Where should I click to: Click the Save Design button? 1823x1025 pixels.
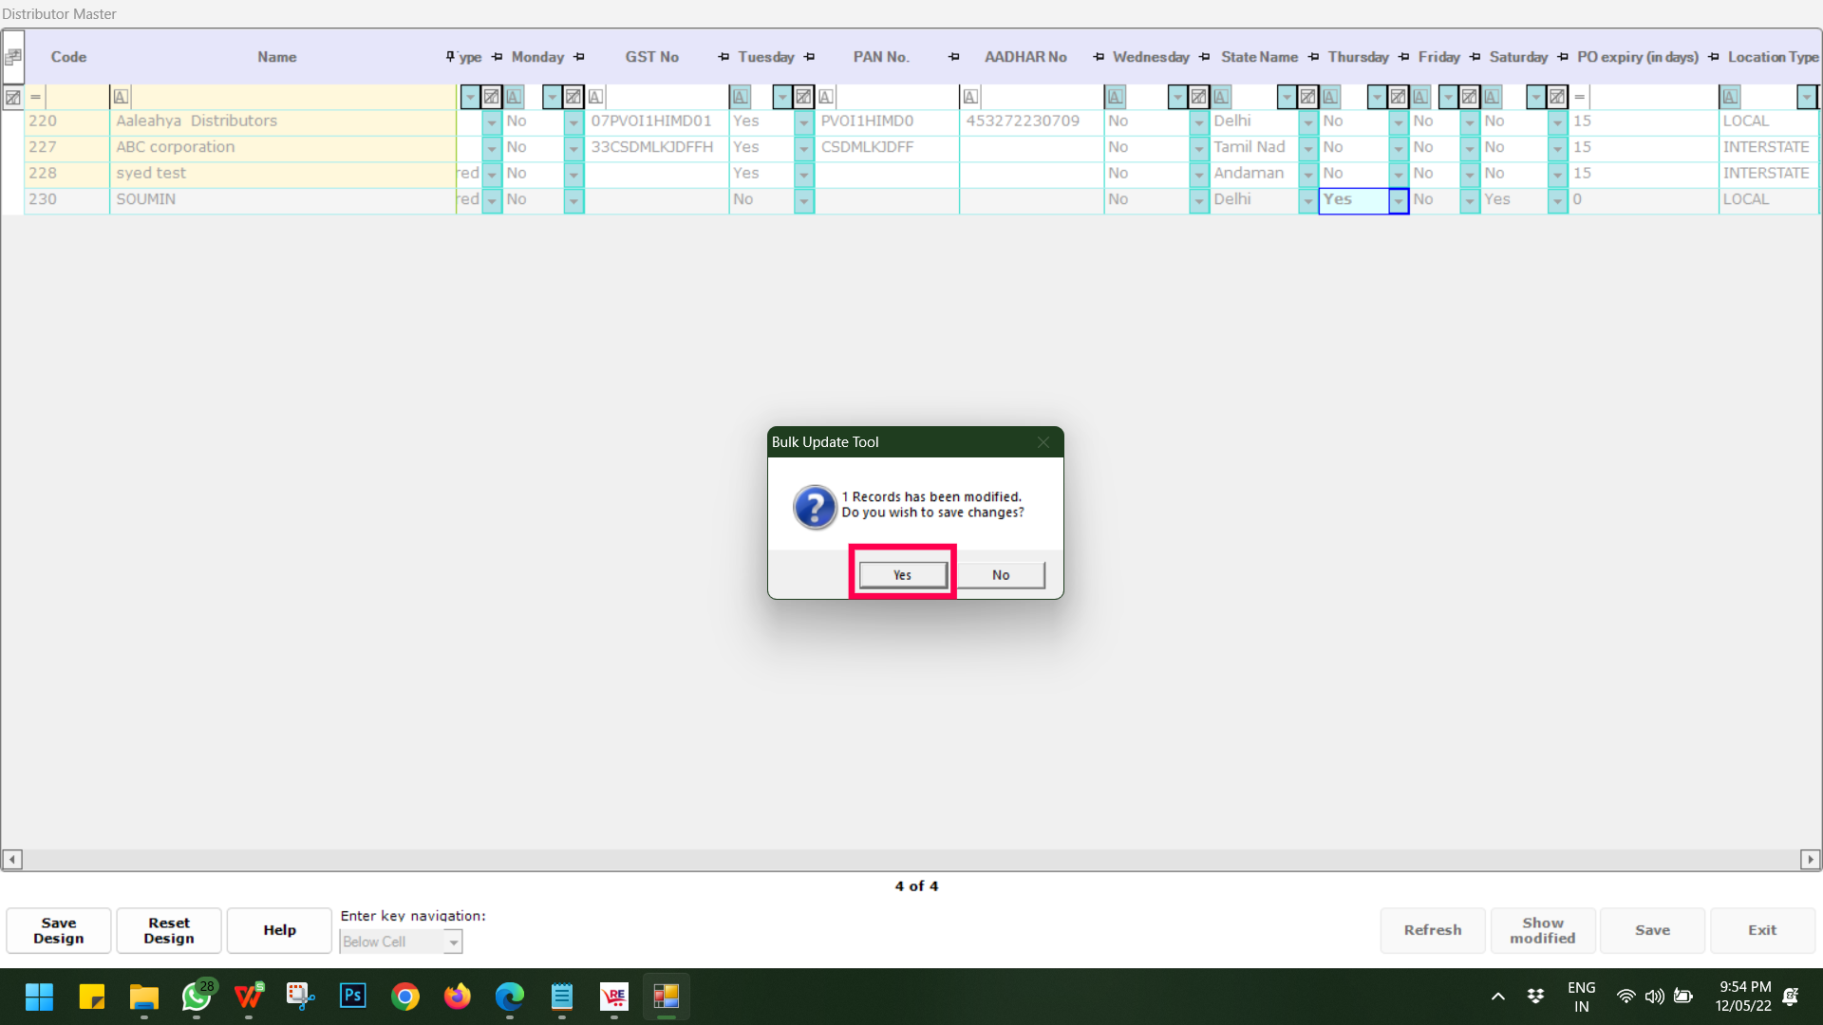point(59,930)
